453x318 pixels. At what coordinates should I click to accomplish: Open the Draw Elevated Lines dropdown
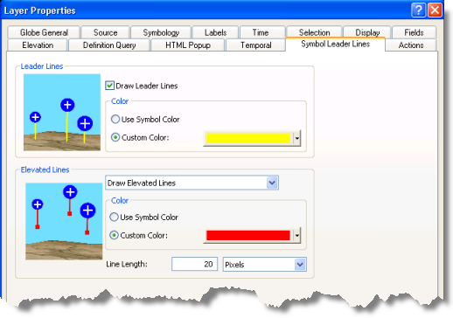(192, 183)
